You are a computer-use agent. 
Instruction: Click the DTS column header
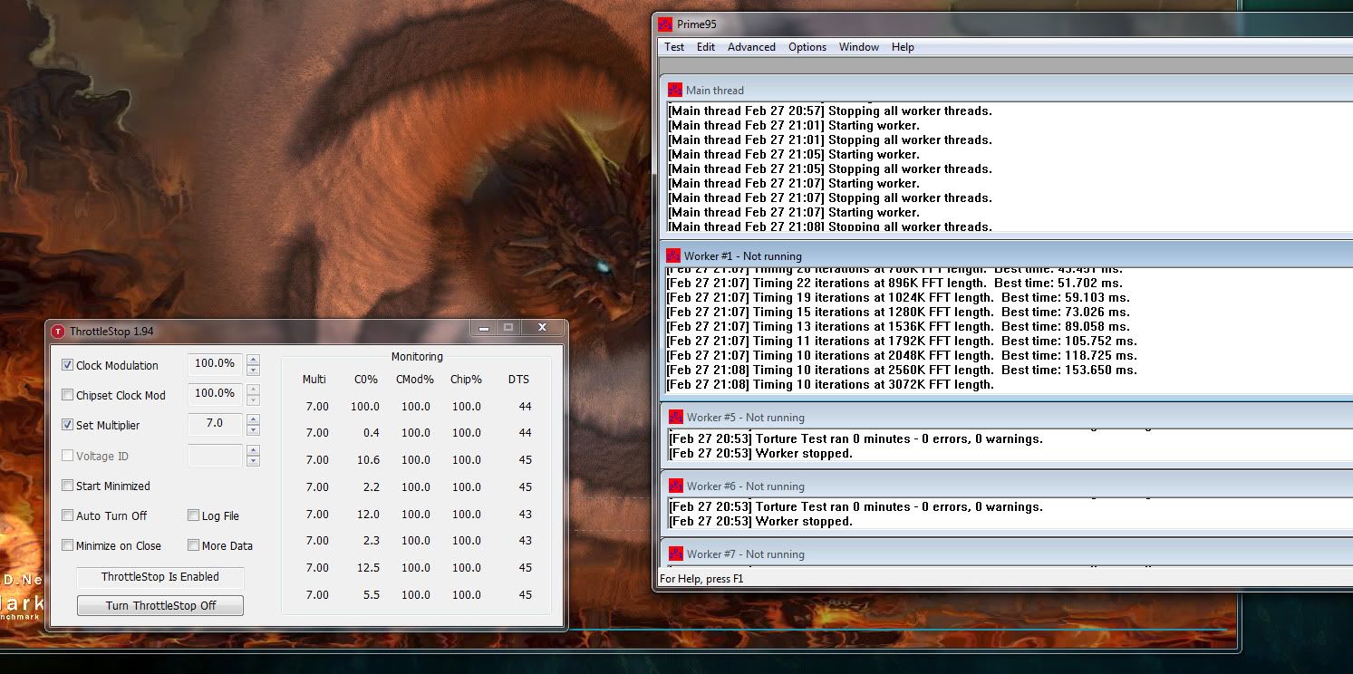(x=519, y=380)
